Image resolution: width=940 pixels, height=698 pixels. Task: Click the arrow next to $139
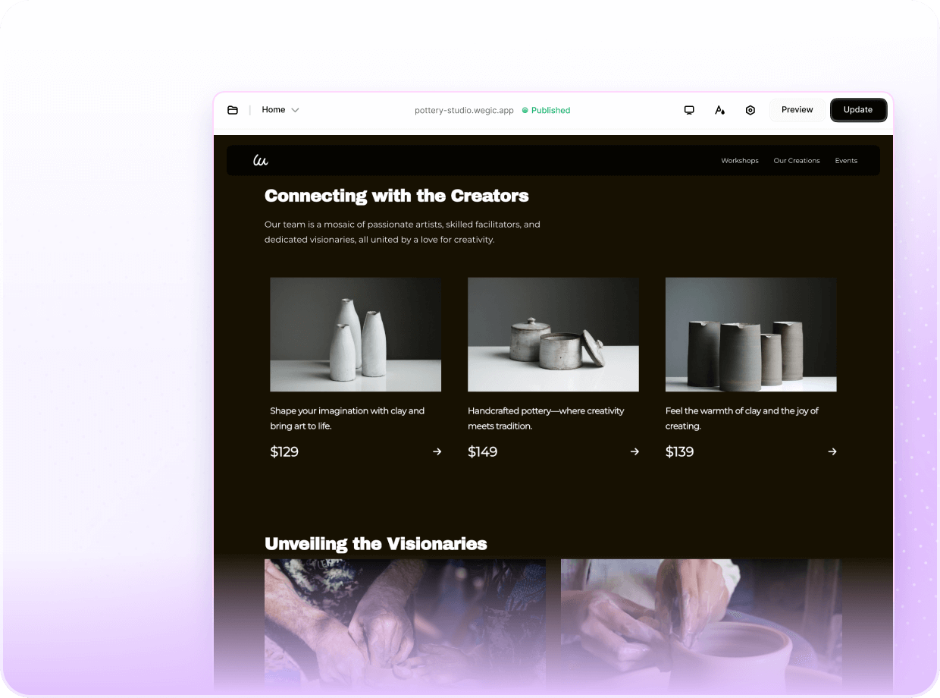click(832, 451)
